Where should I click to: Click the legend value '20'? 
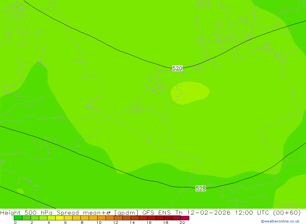(x=182, y=222)
